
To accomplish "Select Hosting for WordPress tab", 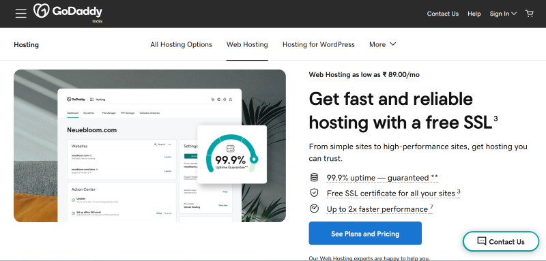I will pyautogui.click(x=318, y=44).
